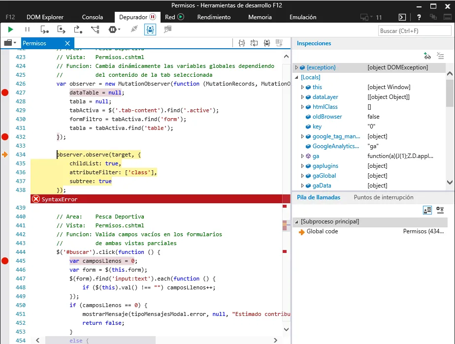Click the word wrap icon in the editor toolbar
455x344 pixels.
pyautogui.click(x=254, y=43)
